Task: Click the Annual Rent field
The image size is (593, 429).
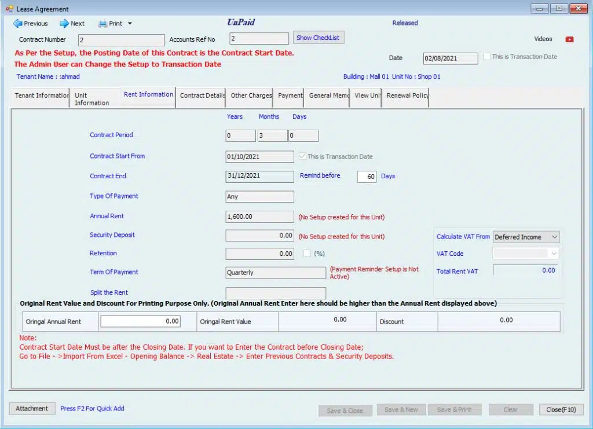Action: [260, 217]
